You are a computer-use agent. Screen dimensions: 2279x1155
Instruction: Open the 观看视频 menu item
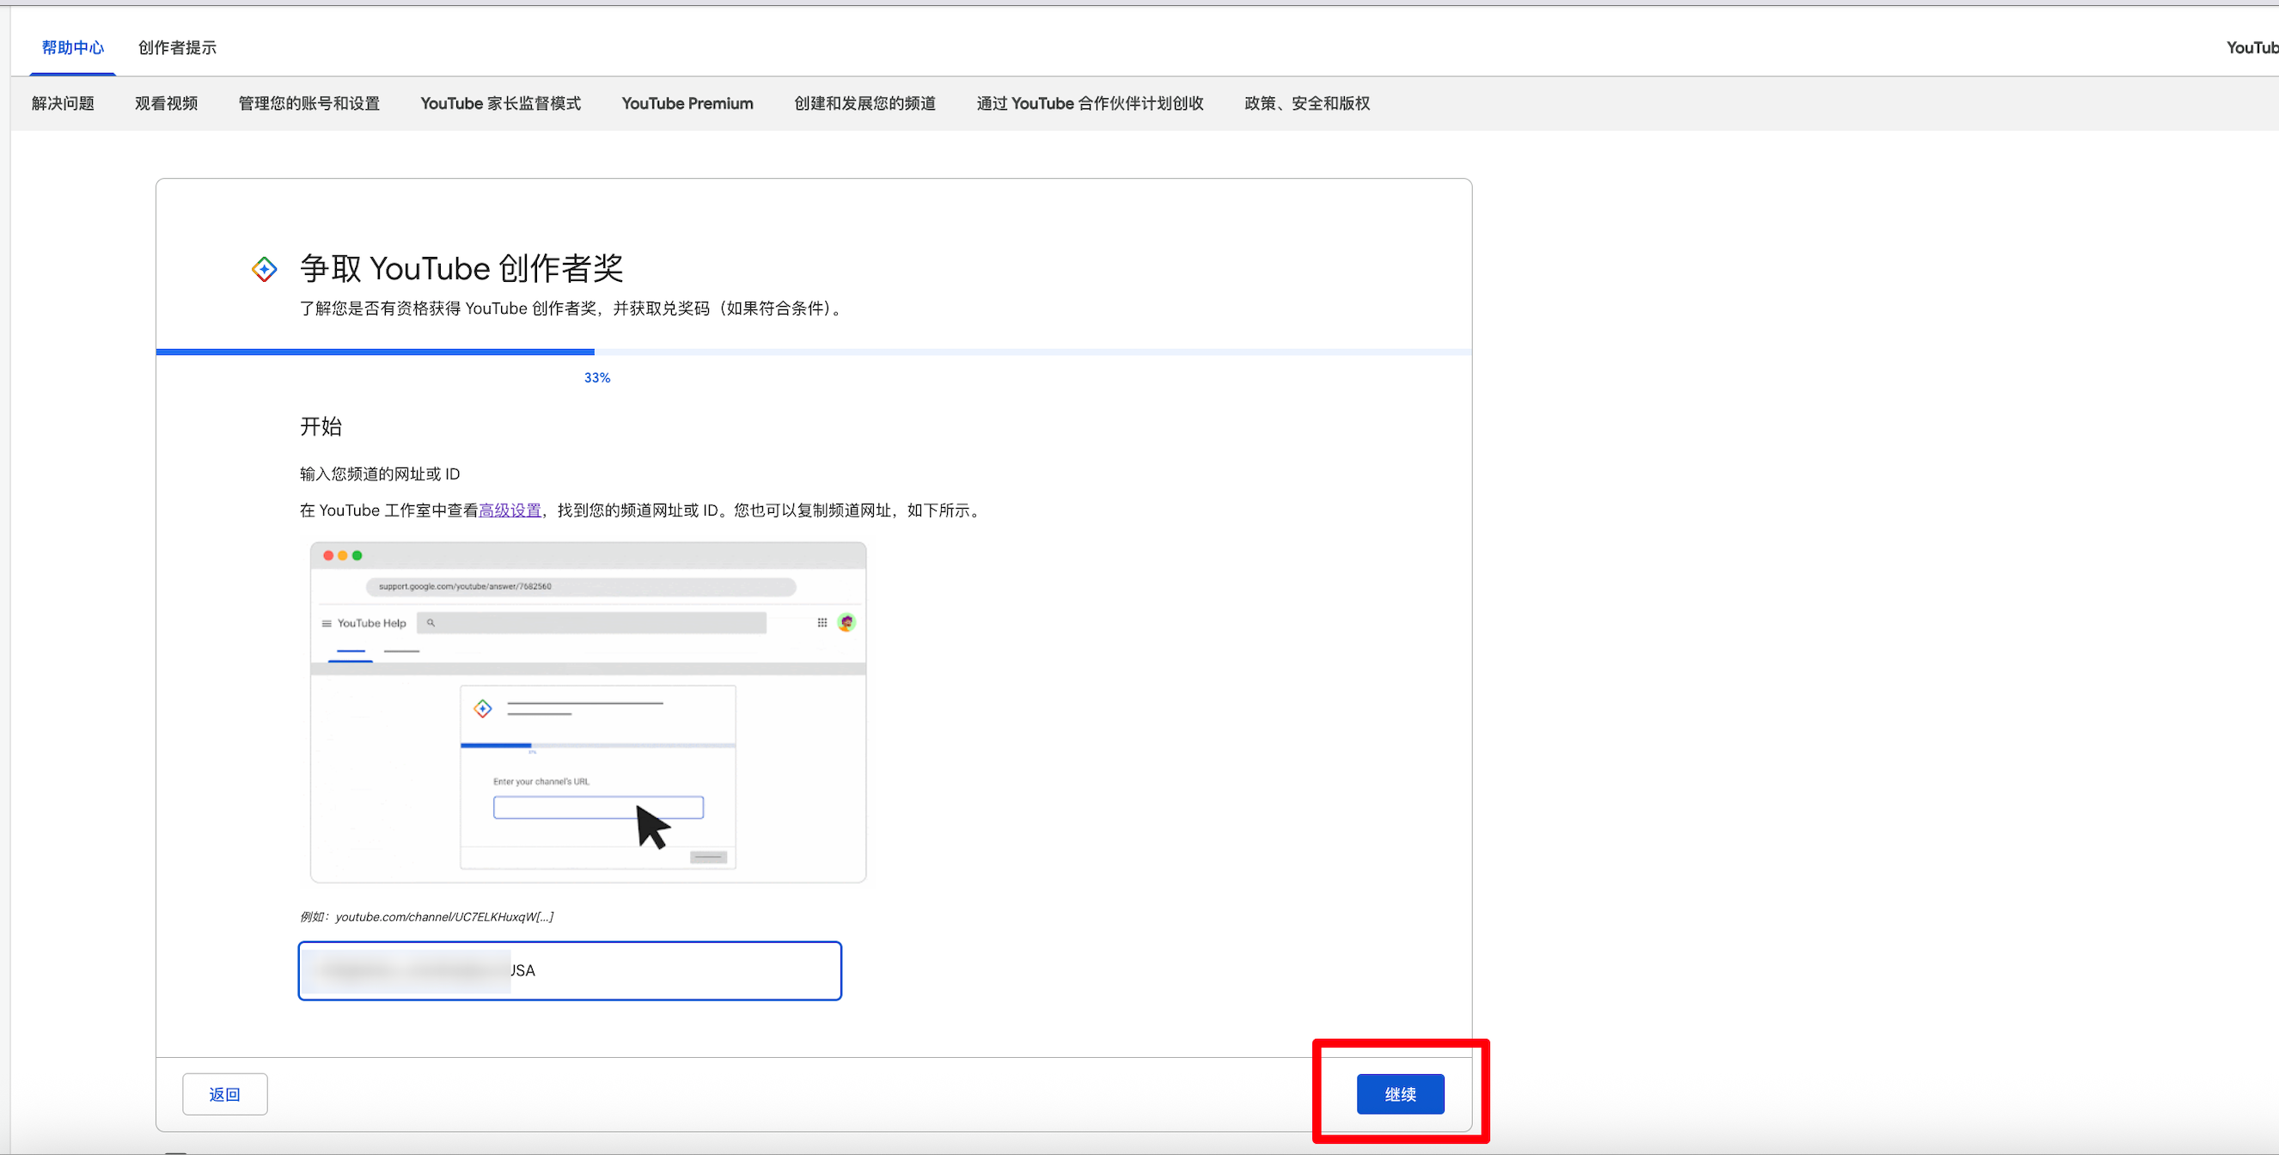167,103
